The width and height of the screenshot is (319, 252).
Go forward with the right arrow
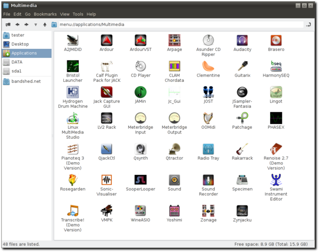[x=27, y=24]
